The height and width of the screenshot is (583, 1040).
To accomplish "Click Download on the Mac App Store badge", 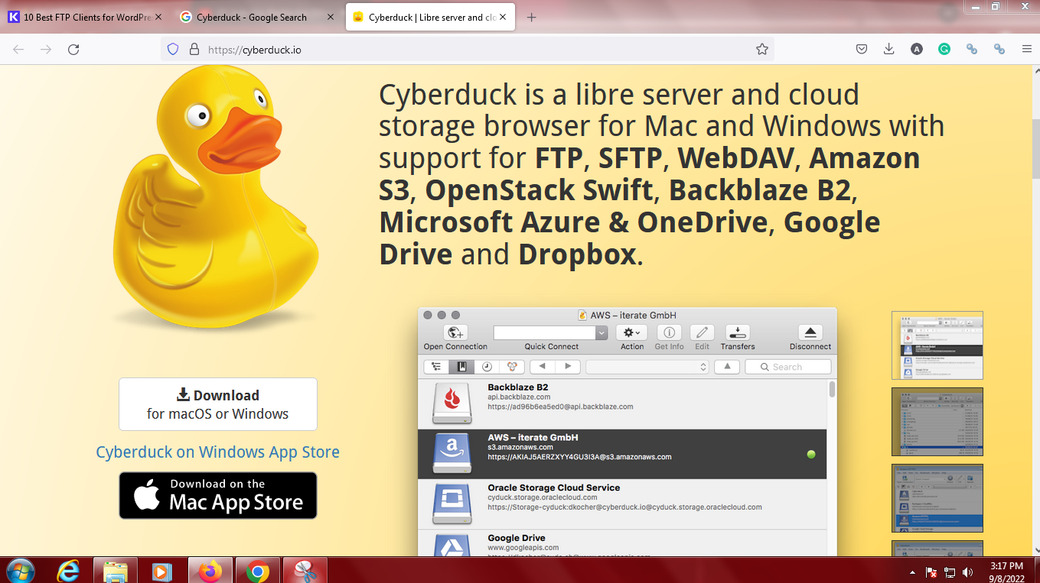I will tap(218, 495).
